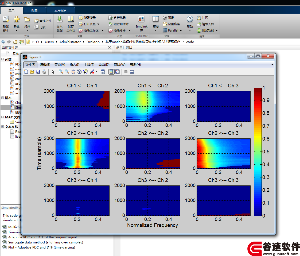Click the Ch2 <--- Ch 3 subplot
The width and height of the screenshot is (300, 256).
point(224,153)
